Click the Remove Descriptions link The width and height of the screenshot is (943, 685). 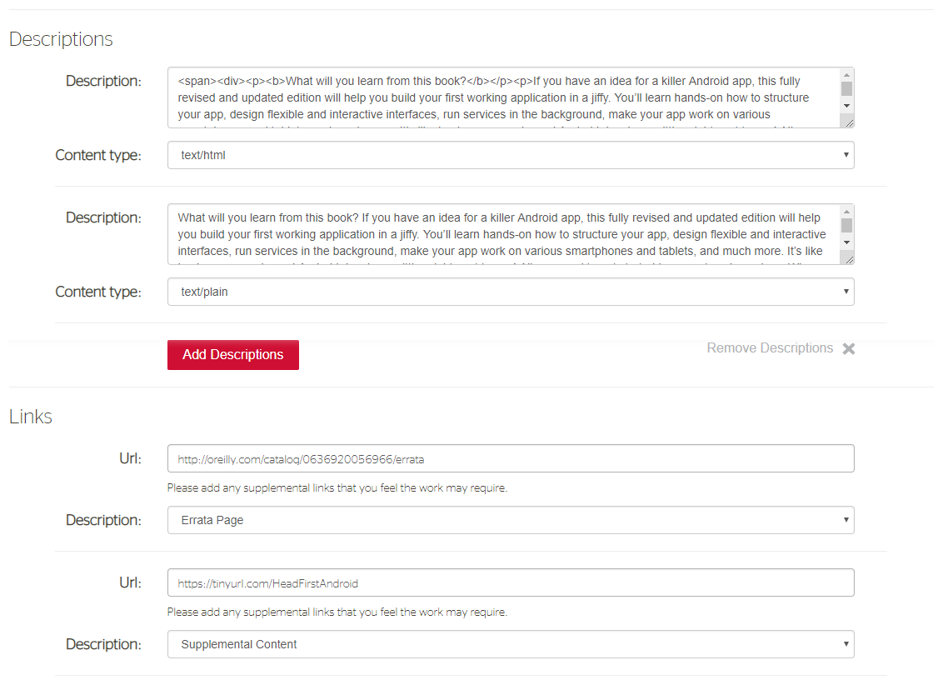pyautogui.click(x=769, y=348)
